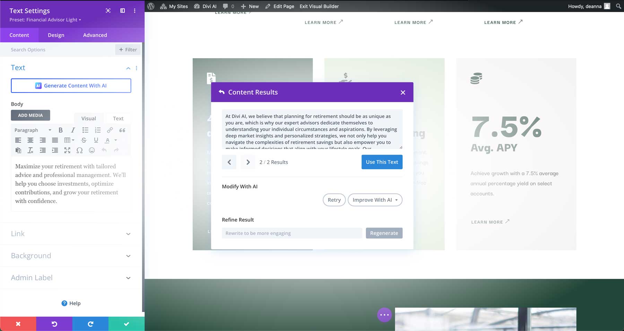
Task: Toggle italic formatting in Body editor
Action: (73, 130)
